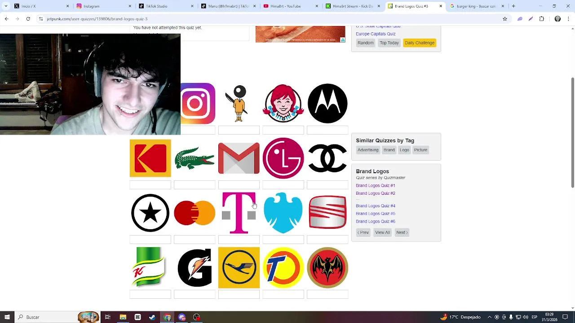Click the T-Mobile magenta T logo
Screen dimensions: 575x323
(x=239, y=213)
